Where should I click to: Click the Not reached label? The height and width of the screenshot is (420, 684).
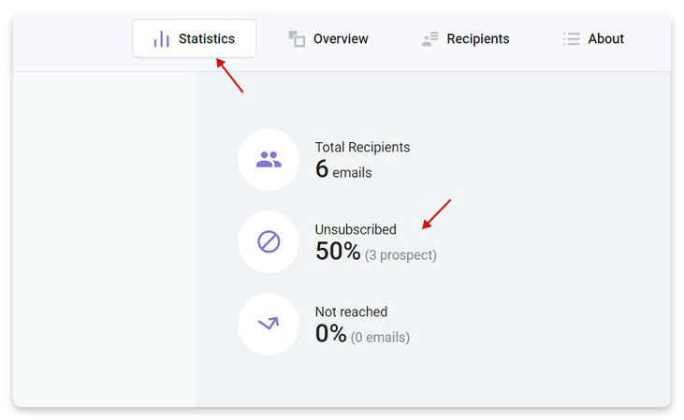click(351, 311)
